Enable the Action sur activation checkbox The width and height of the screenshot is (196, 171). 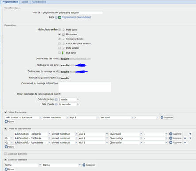tap(5, 154)
